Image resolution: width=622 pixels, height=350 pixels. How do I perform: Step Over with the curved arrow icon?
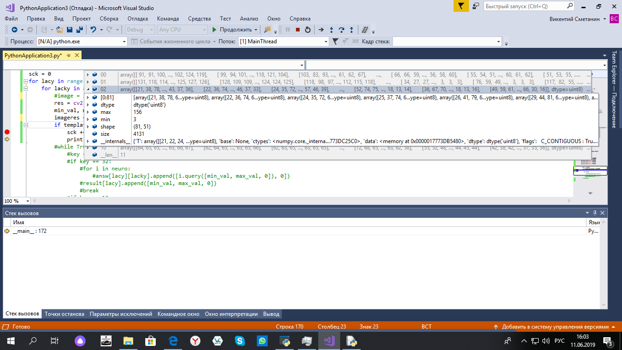[342, 30]
